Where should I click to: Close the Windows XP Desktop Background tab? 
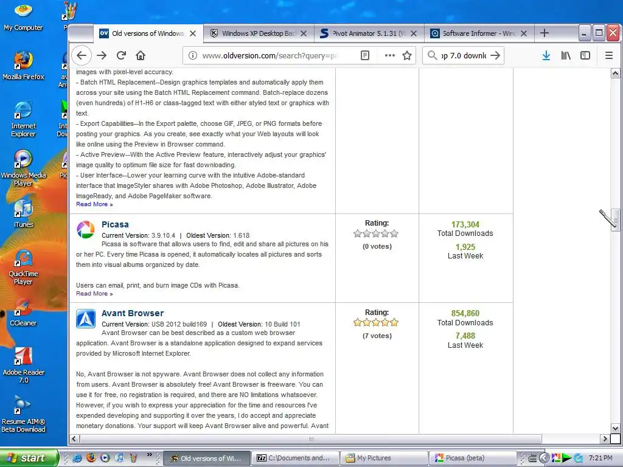[x=304, y=33]
